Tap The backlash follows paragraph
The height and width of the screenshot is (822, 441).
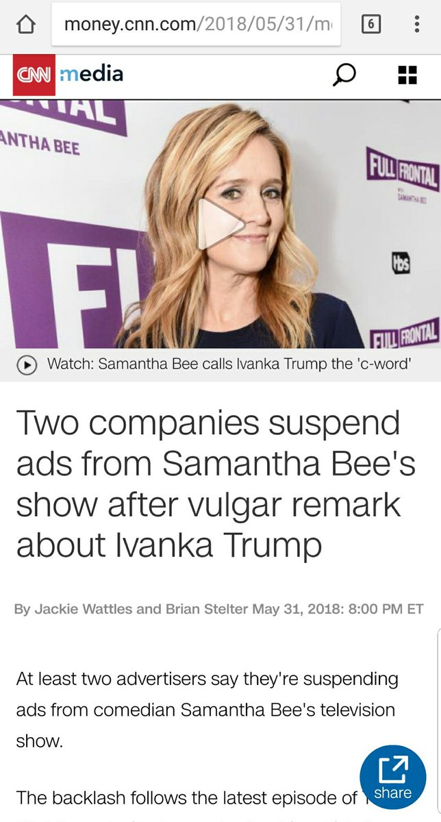pyautogui.click(x=187, y=797)
